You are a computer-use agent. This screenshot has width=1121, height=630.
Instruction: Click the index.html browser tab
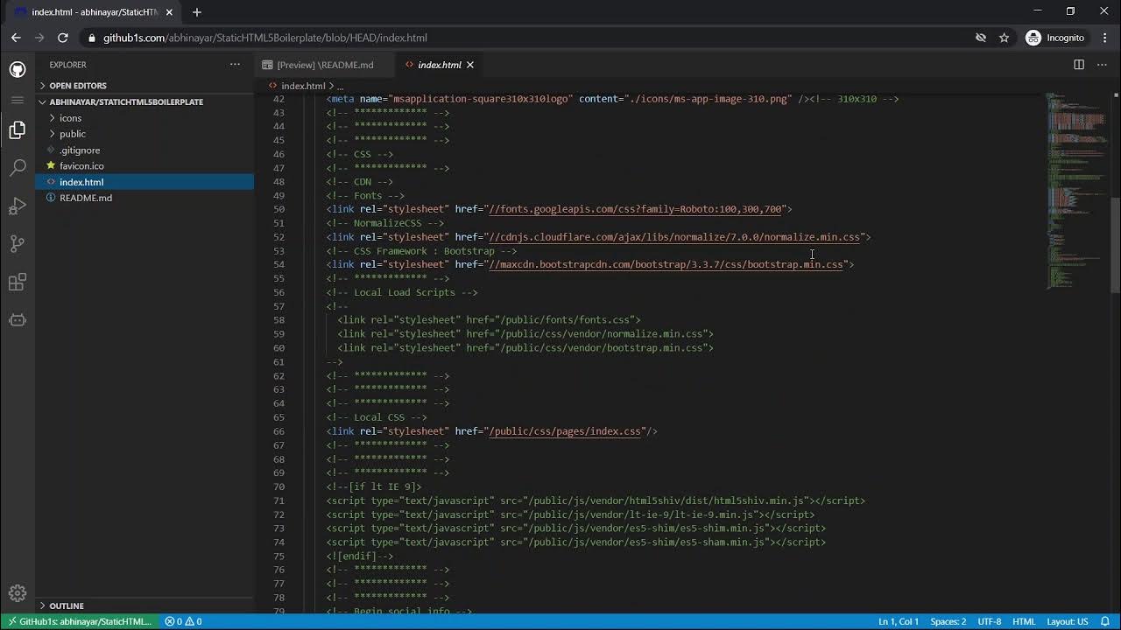pyautogui.click(x=94, y=12)
